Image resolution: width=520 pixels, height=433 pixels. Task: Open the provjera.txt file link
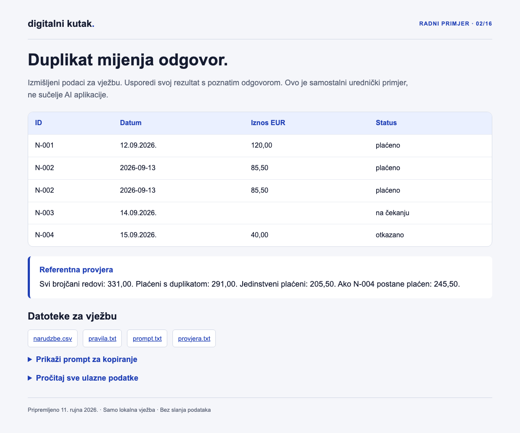pos(194,339)
